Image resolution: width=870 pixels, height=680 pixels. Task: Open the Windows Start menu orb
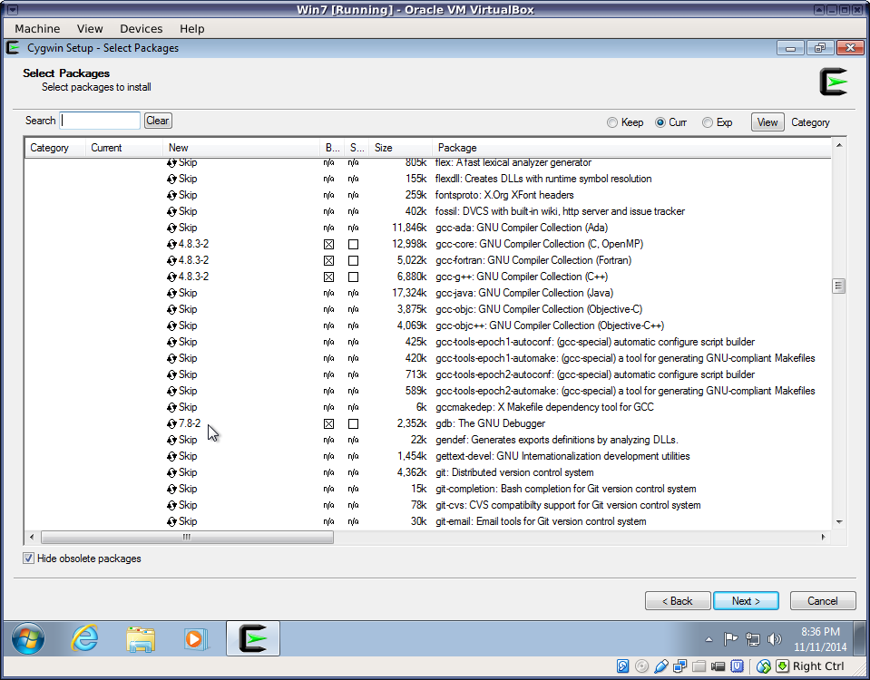click(28, 638)
